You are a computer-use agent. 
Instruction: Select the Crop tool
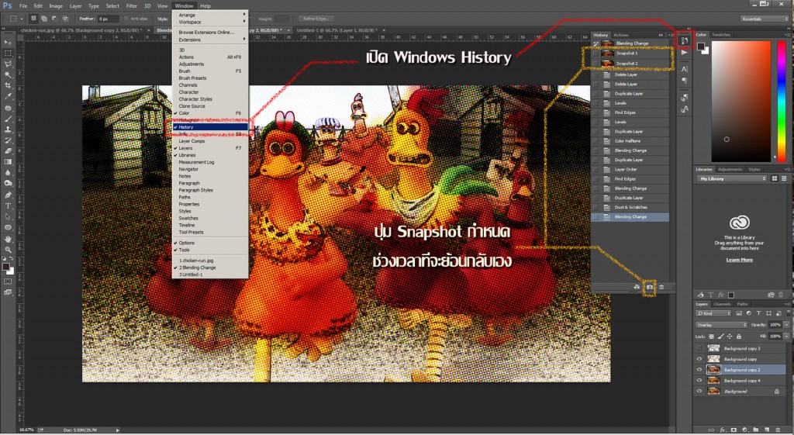pos(8,85)
